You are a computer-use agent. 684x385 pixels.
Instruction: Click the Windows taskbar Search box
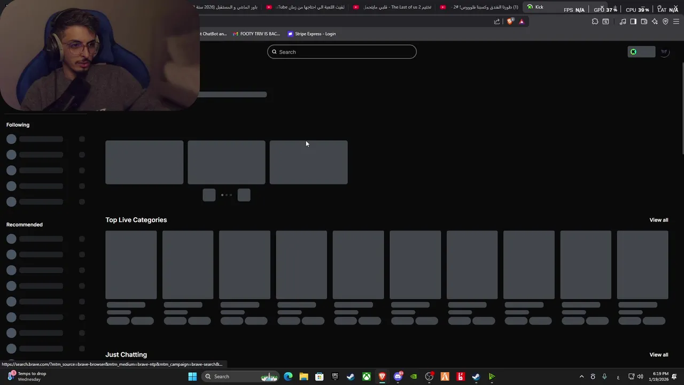[x=242, y=376]
